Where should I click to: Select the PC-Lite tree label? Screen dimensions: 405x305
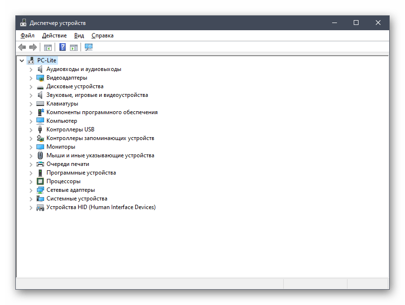pos(47,60)
